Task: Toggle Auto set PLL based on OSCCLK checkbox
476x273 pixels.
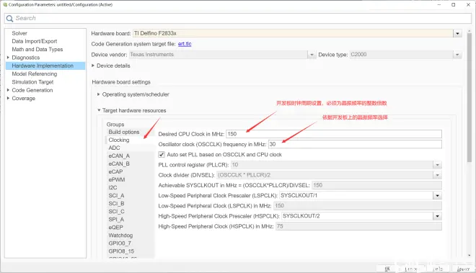Action: tap(162, 154)
